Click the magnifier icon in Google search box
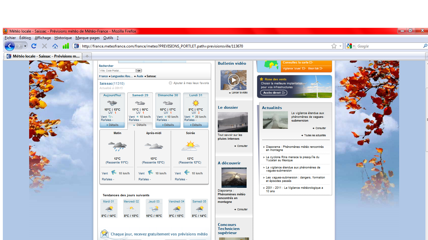Screen dimensions: 428x240 click(x=425, y=46)
